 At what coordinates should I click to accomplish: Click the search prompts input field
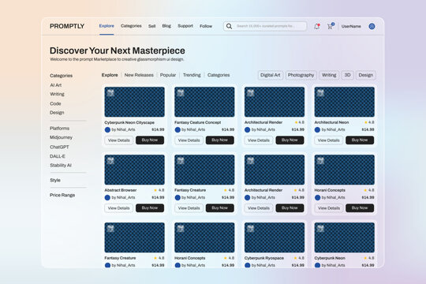[265, 26]
